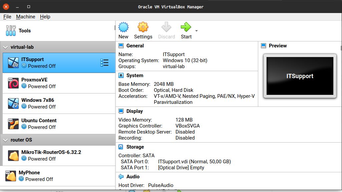Open ITSupport machine tools menu icon
342x192 pixels.
tap(104, 63)
